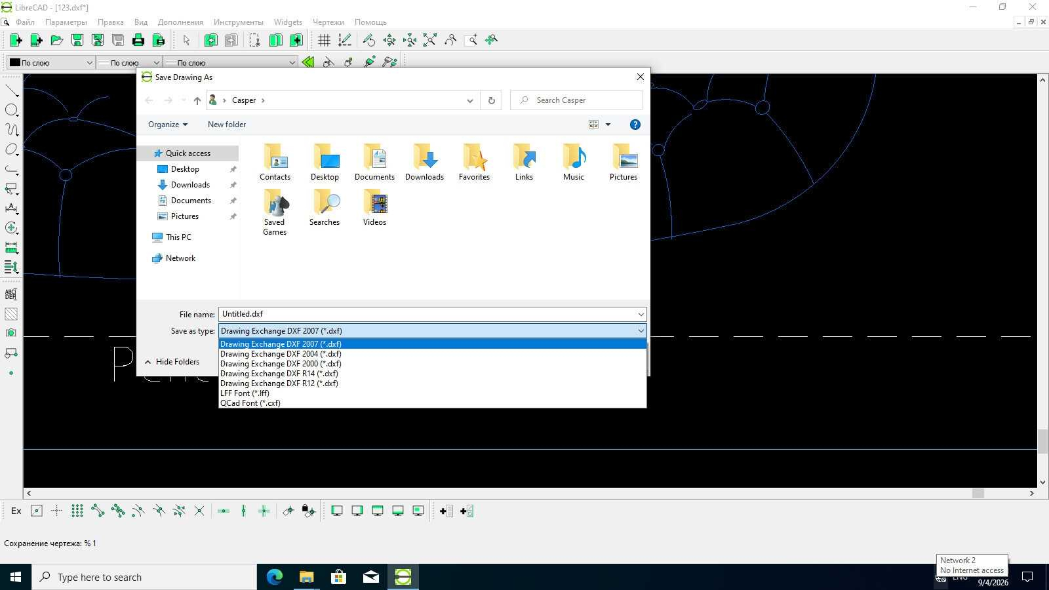Open the Чертежи menu
The image size is (1049, 590).
pos(328,22)
